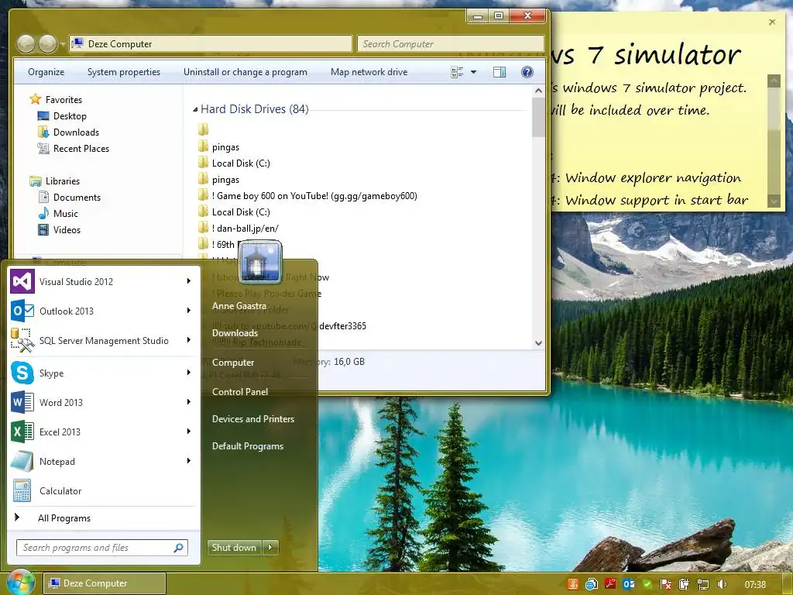793x595 pixels.
Task: Expand Word 2013 jump list arrow
Action: [189, 402]
